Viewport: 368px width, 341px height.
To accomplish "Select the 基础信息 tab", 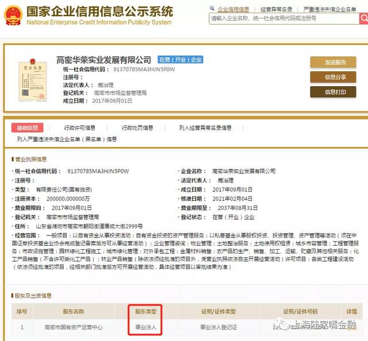I will click(28, 127).
